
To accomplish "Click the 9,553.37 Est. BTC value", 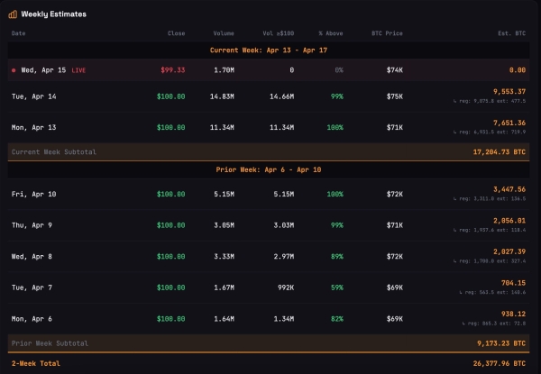I will 507,90.
